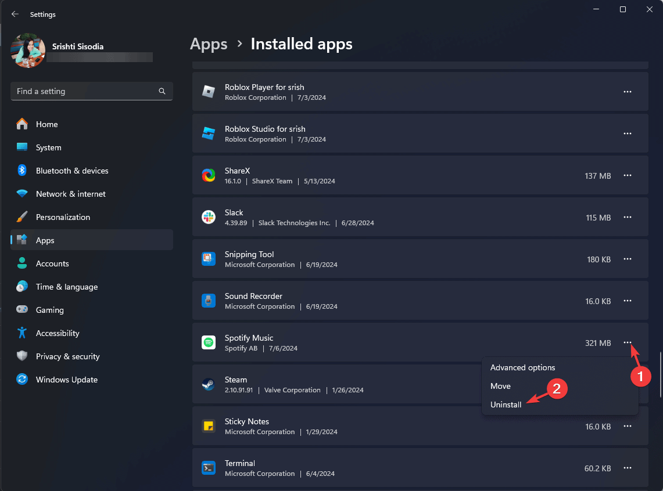
Task: Click the search magnifier icon
Action: click(x=162, y=92)
